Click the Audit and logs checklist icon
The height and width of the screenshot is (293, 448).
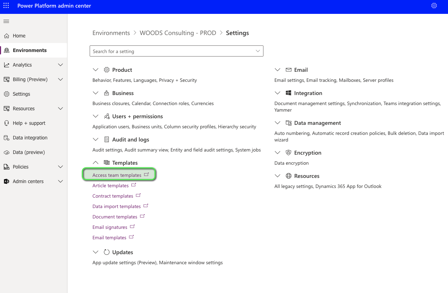pyautogui.click(x=107, y=139)
